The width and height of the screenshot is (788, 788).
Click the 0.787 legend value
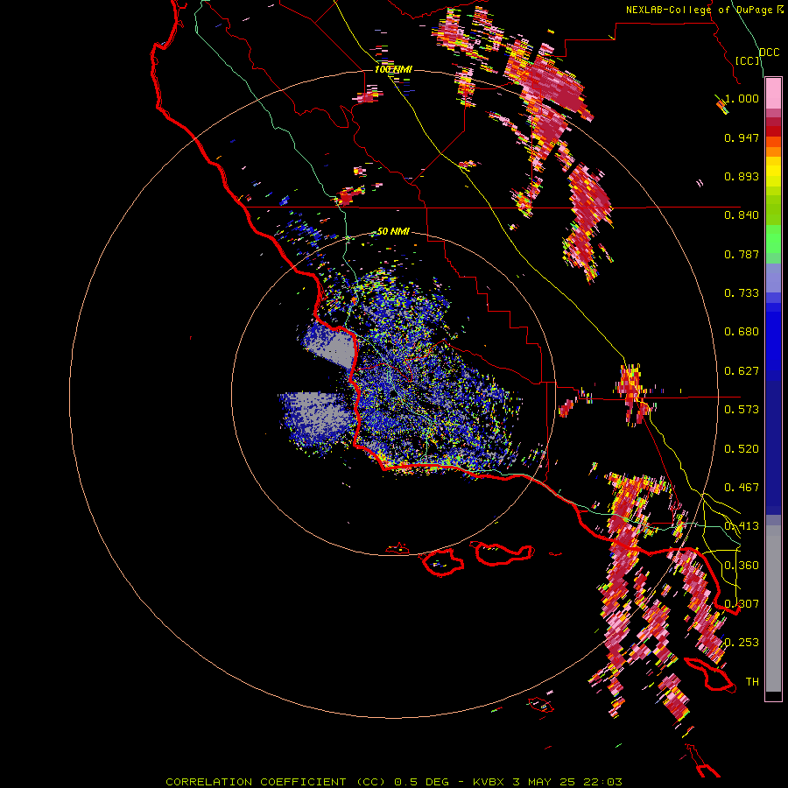(x=742, y=254)
